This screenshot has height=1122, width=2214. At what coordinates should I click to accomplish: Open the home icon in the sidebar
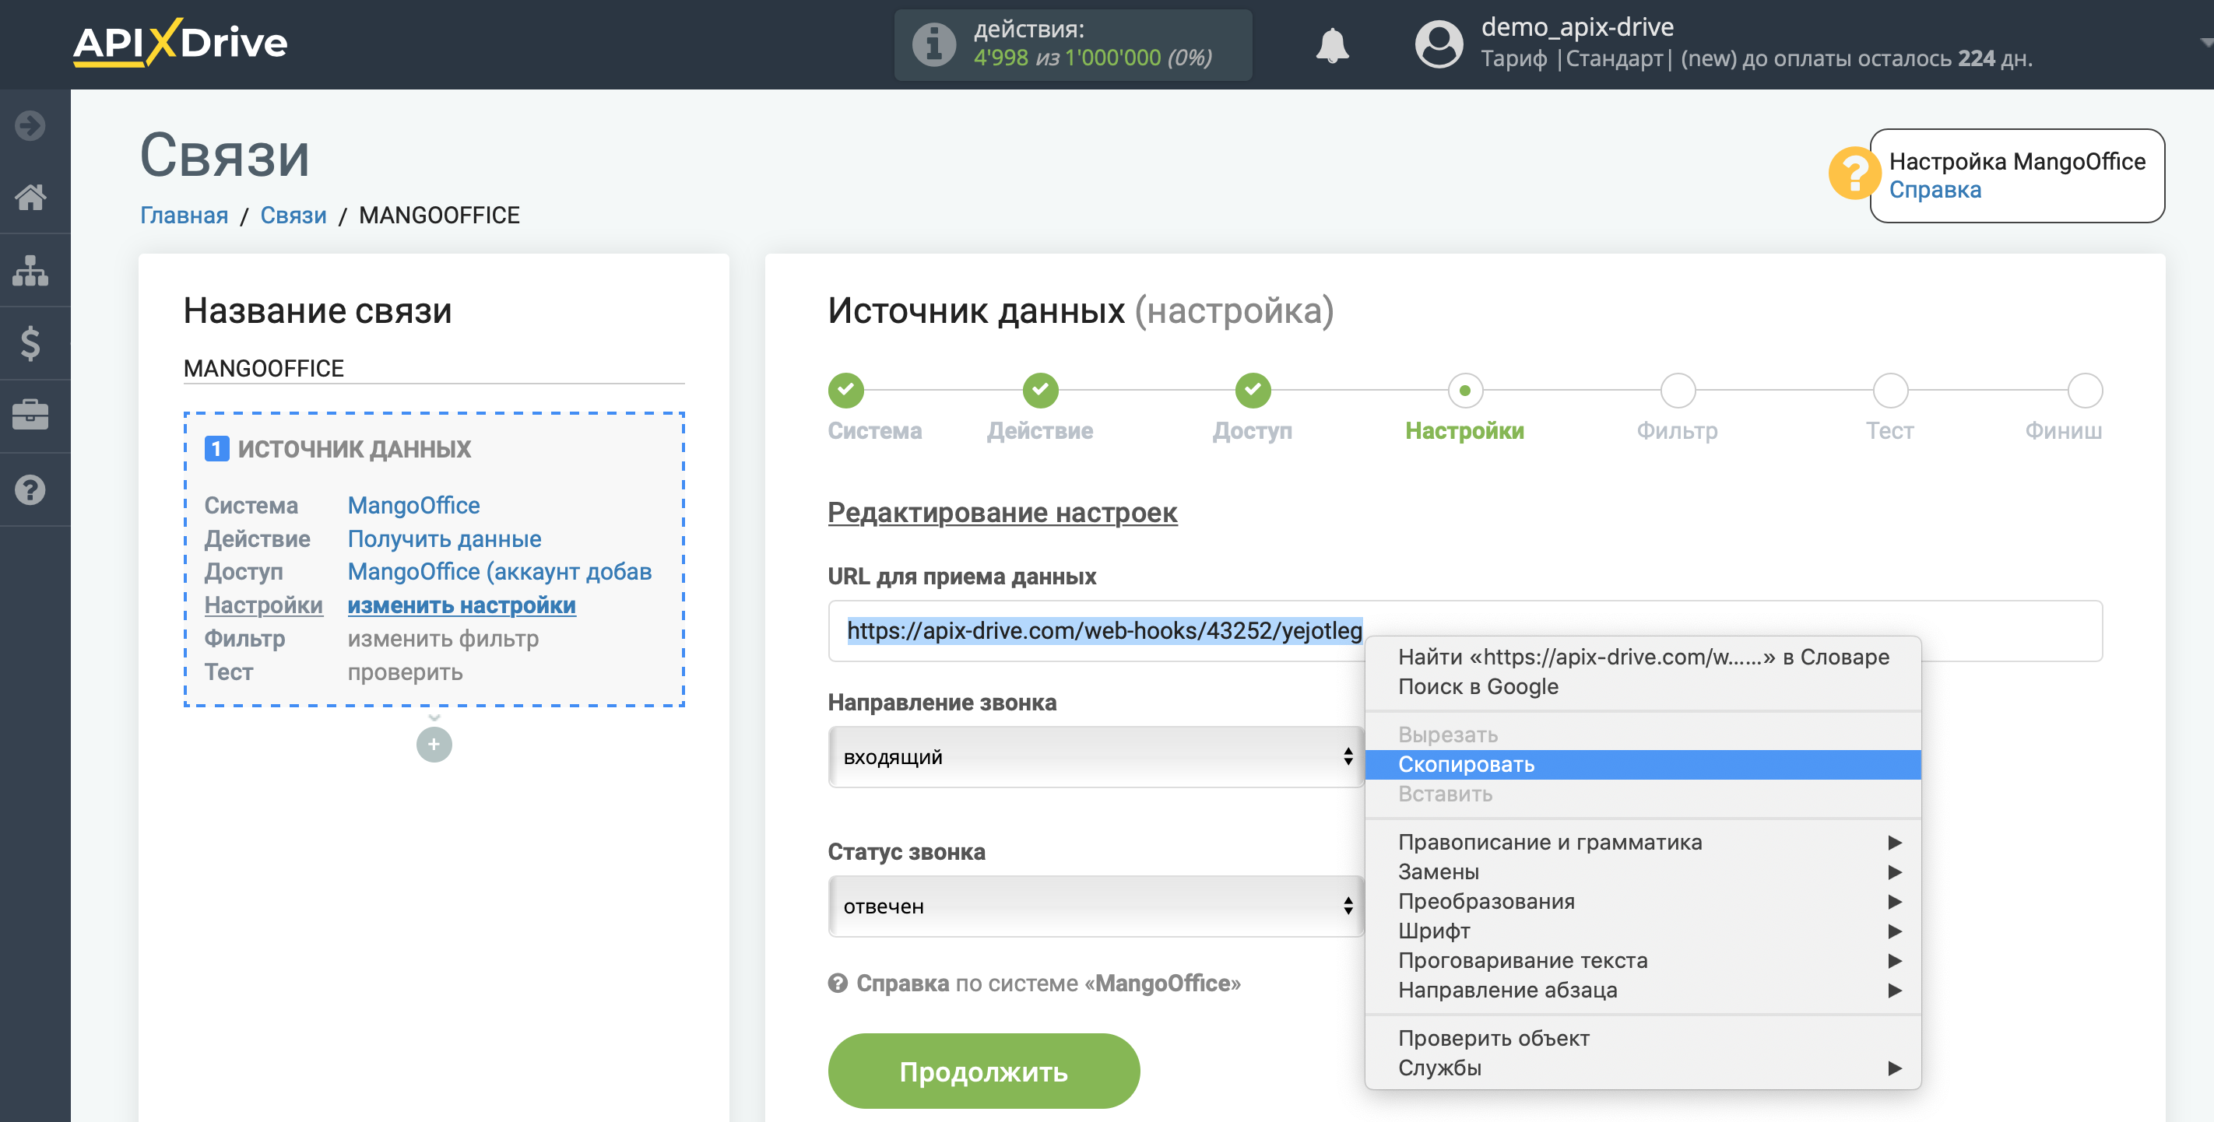pos(30,197)
